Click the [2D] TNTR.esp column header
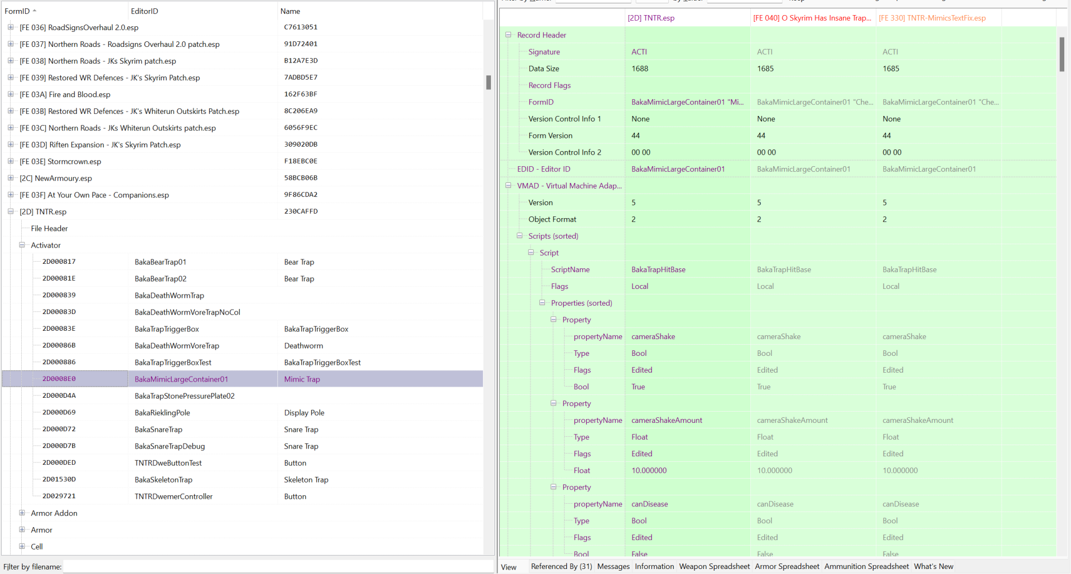1071x574 pixels. tap(687, 18)
